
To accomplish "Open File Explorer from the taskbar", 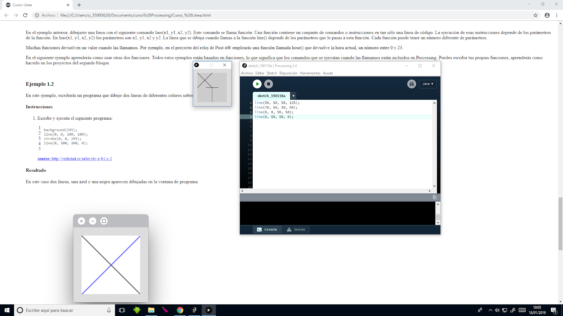I will (x=151, y=310).
